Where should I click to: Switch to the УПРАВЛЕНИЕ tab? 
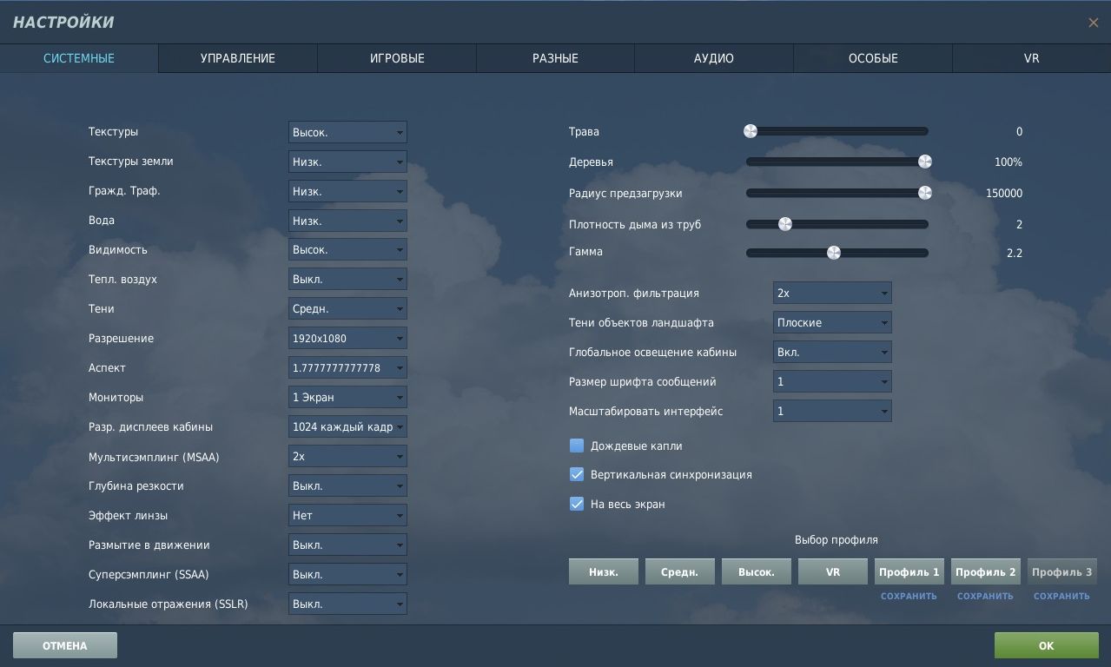coord(238,58)
